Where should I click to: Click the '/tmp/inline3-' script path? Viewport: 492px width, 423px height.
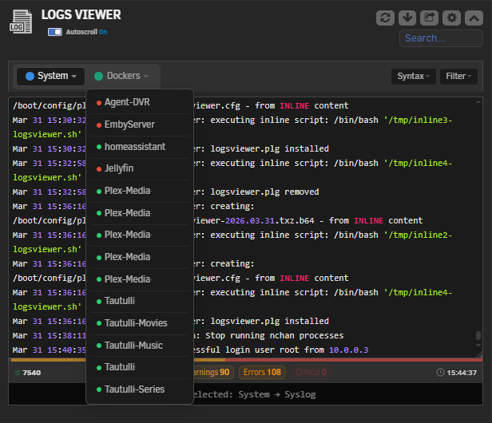[418, 120]
